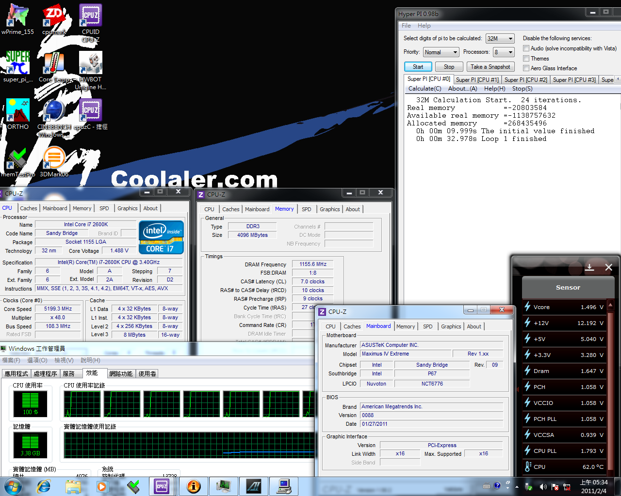Viewport: 621px width, 496px height.
Task: Click the 記憶體 3.38 GB usage meter
Action: (30, 445)
